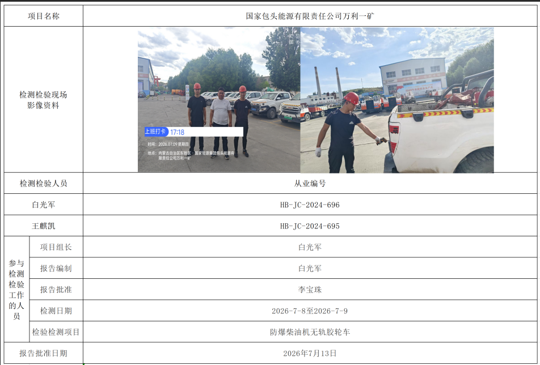Select the '报告编制' label cell
Image resolution: width=540 pixels, height=365 pixels.
pyautogui.click(x=56, y=268)
